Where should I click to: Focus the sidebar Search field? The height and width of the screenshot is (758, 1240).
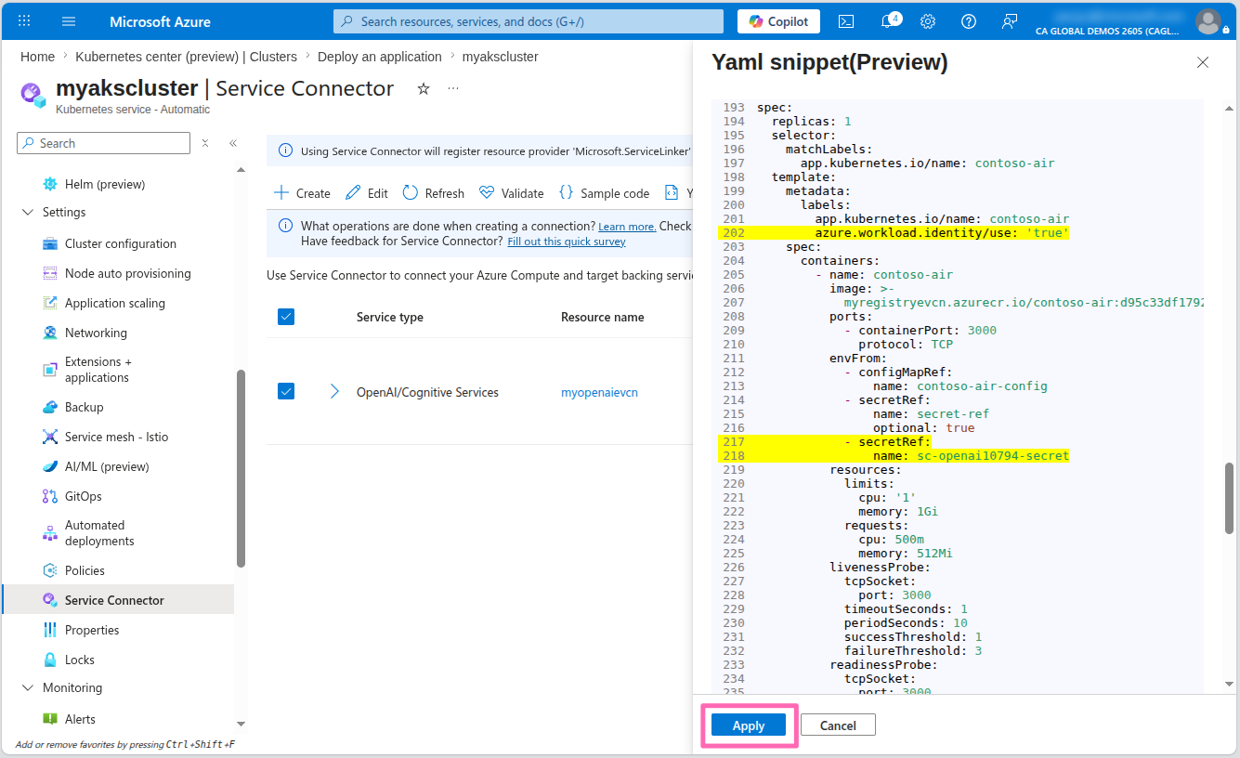tap(103, 143)
